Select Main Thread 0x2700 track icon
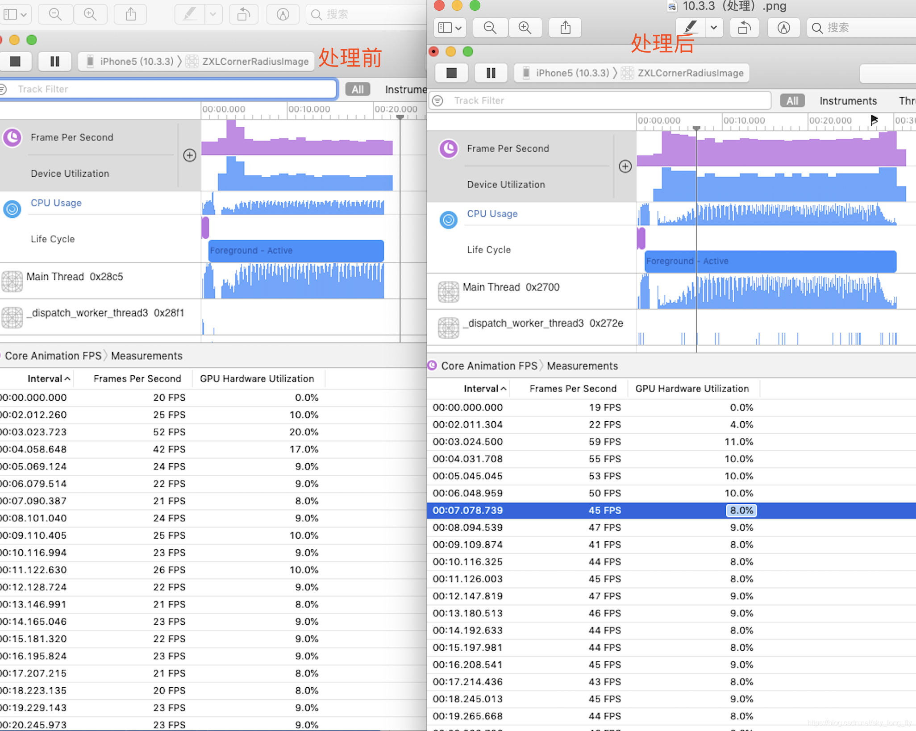The height and width of the screenshot is (731, 916). [448, 292]
